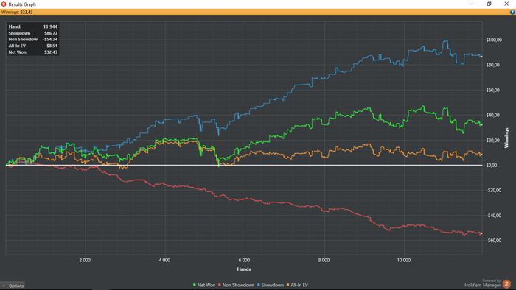Click the green Net Won line endpoint marker
Screen dimensions: 516x290
tap(482, 125)
